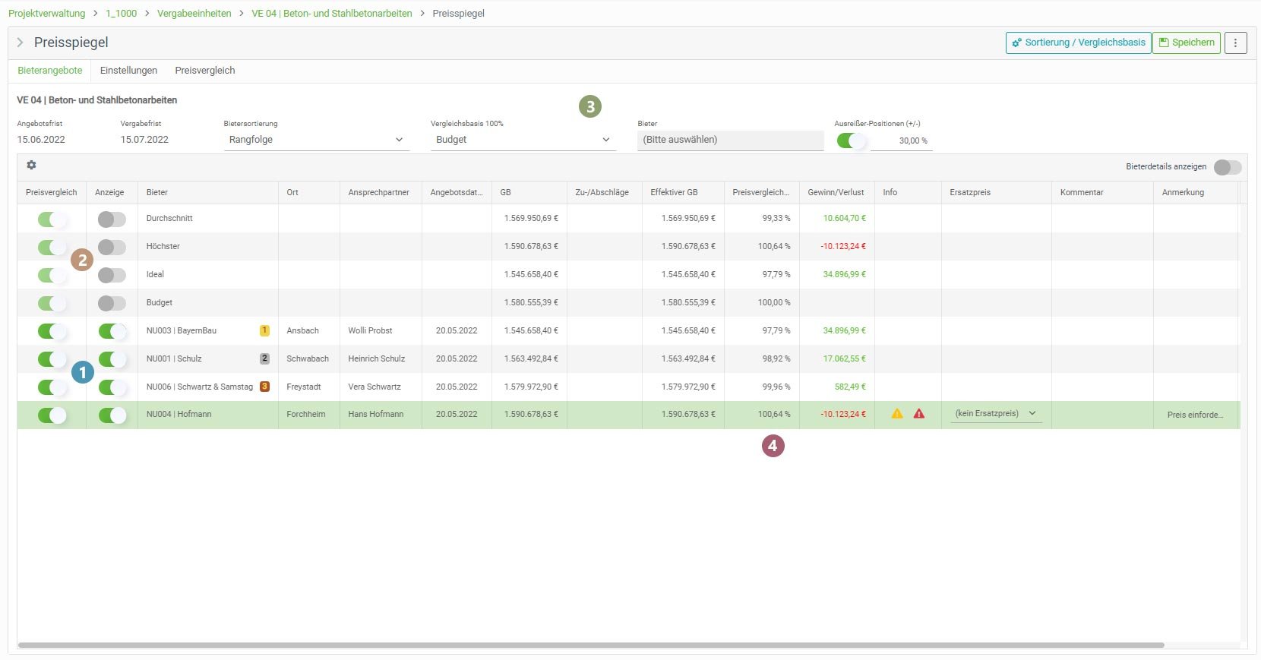Click the Ort column header
This screenshot has height=660, width=1261.
[309, 193]
